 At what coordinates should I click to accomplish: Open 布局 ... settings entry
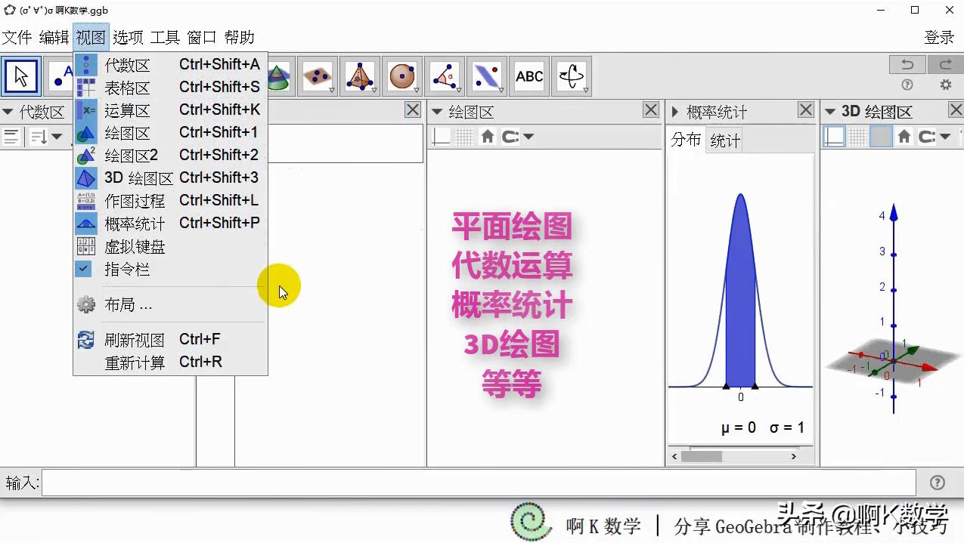[170, 304]
